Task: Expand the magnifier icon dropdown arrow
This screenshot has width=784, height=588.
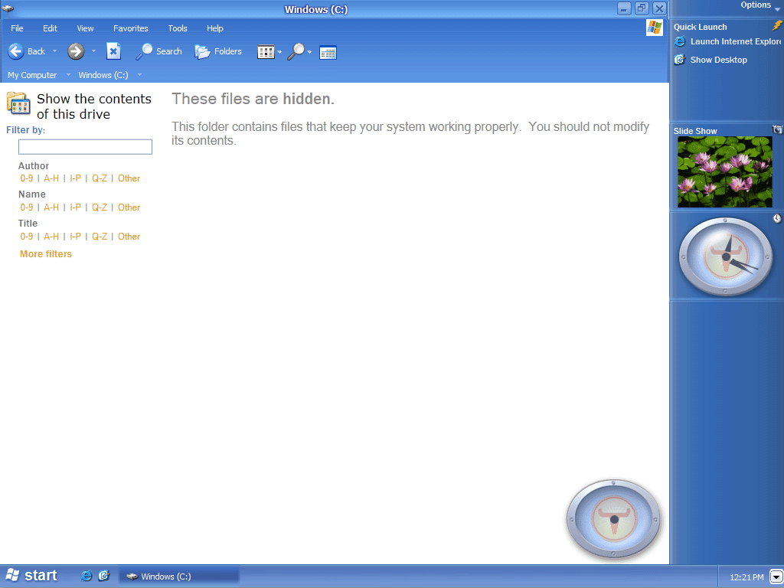Action: point(309,52)
